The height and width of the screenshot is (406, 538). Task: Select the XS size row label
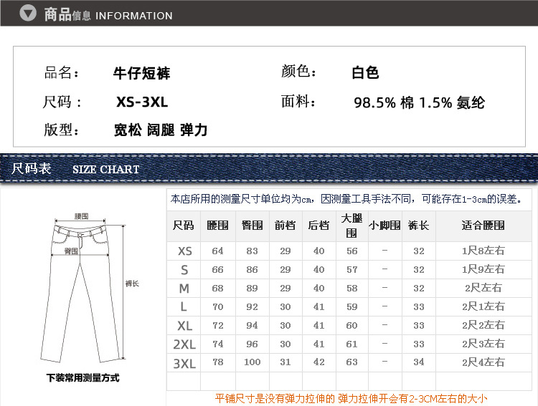(x=184, y=251)
